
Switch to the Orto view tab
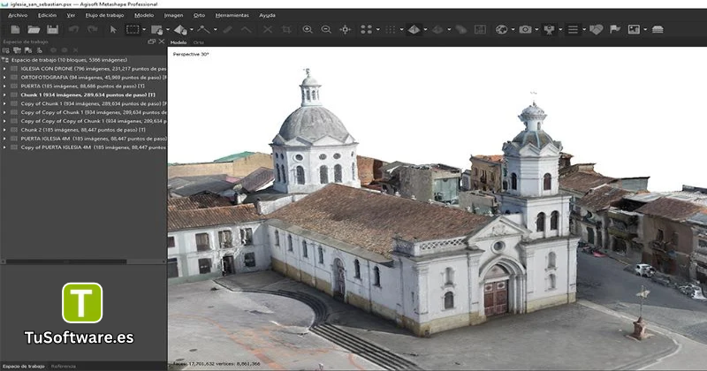click(198, 42)
